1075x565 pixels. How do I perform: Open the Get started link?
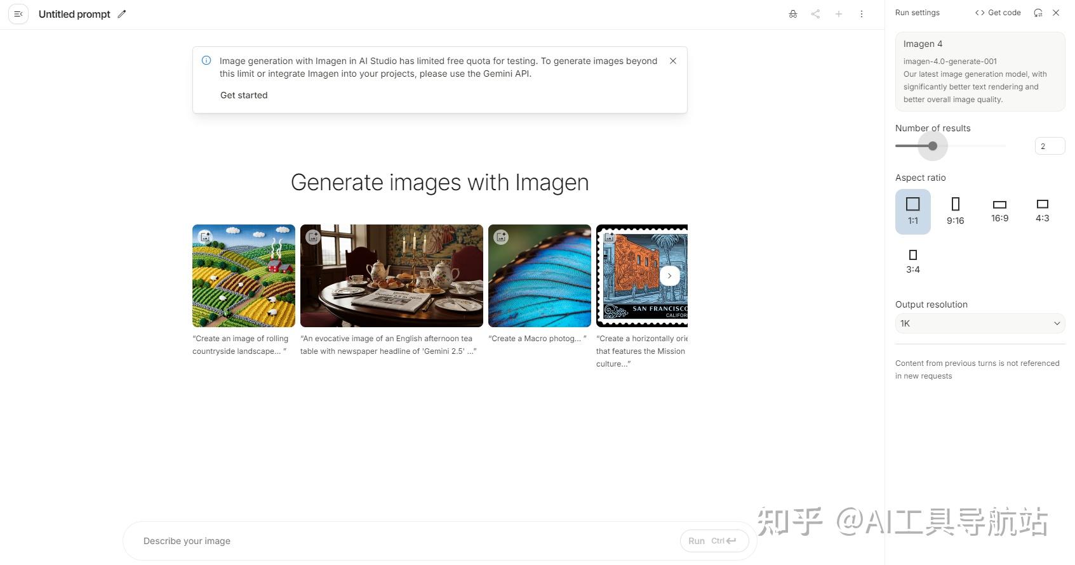coord(244,95)
